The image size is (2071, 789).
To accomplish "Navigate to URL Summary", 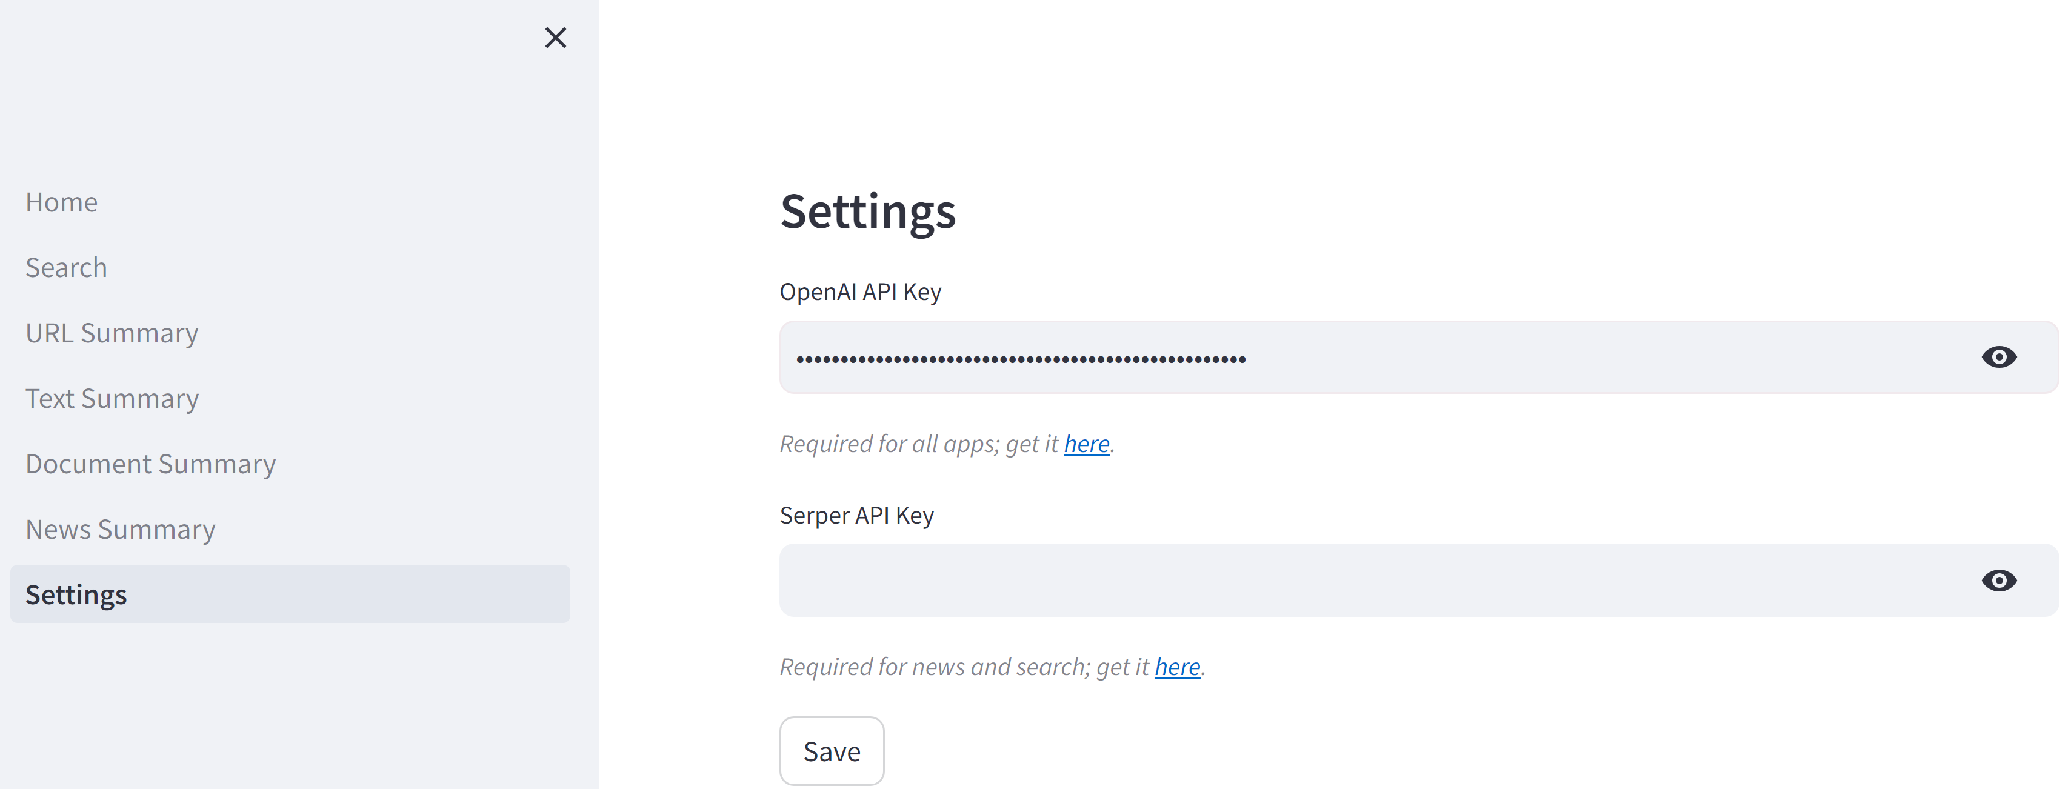I will click(x=112, y=333).
